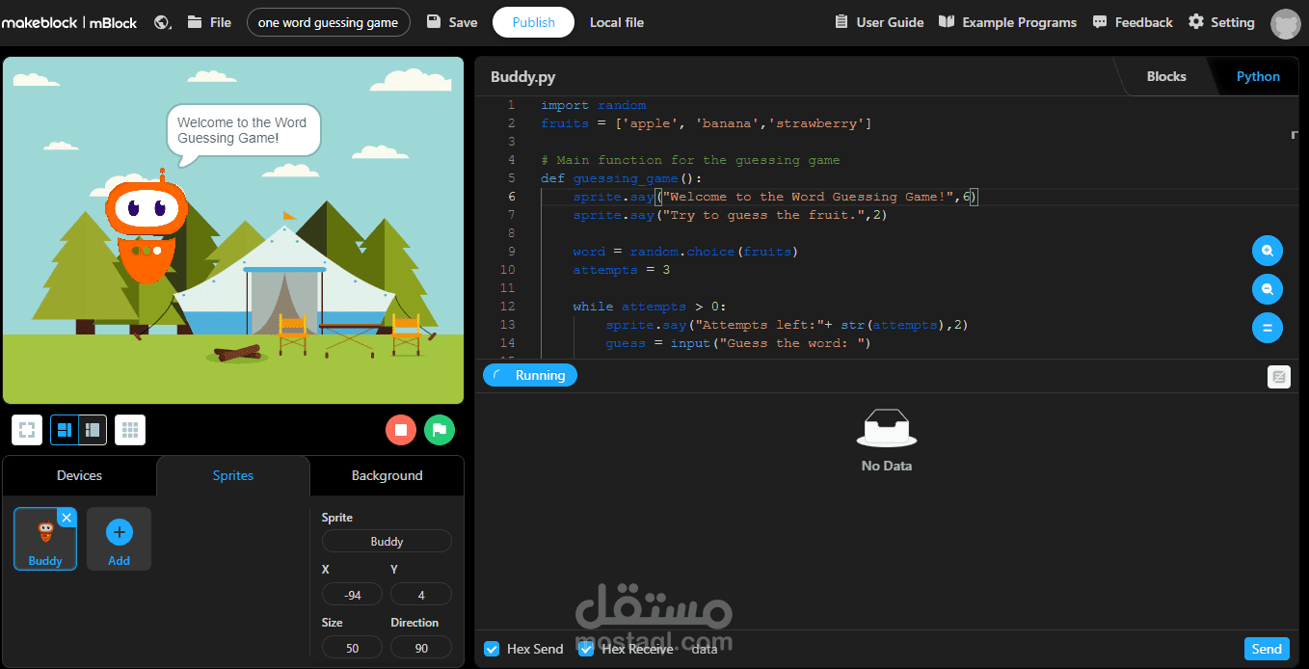Clear the console output icon
1309x669 pixels.
coord(1279,377)
